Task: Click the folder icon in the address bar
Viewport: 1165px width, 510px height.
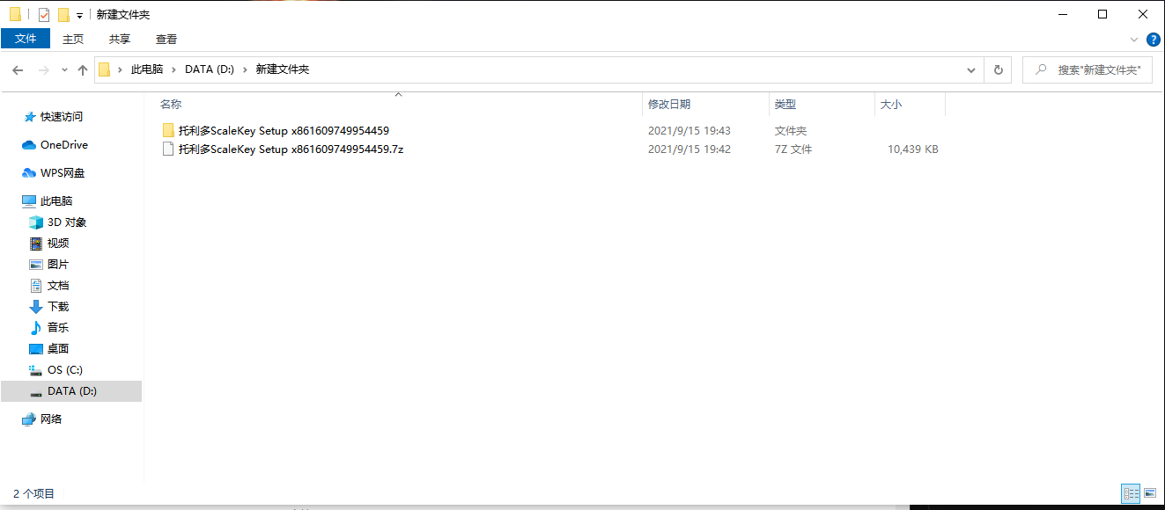Action: tap(105, 69)
